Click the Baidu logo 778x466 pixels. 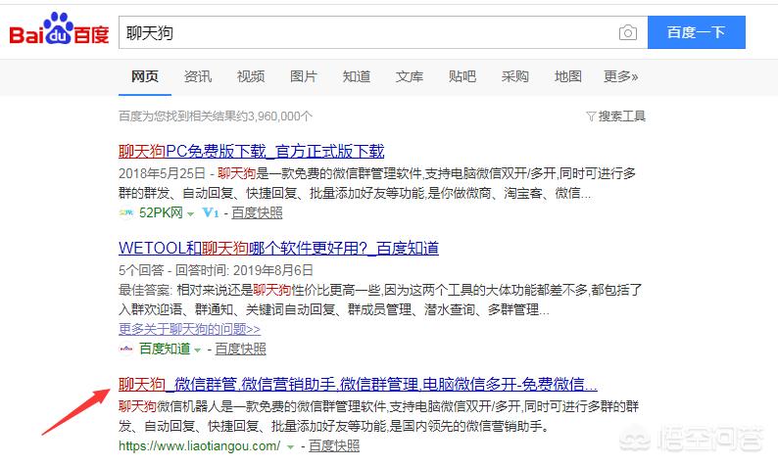(x=58, y=32)
